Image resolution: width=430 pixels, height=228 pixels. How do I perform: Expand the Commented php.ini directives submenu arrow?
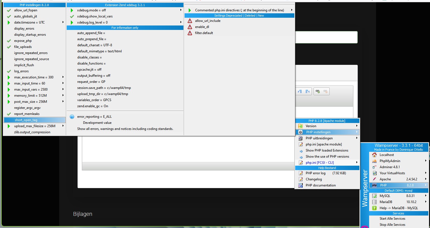click(x=292, y=10)
